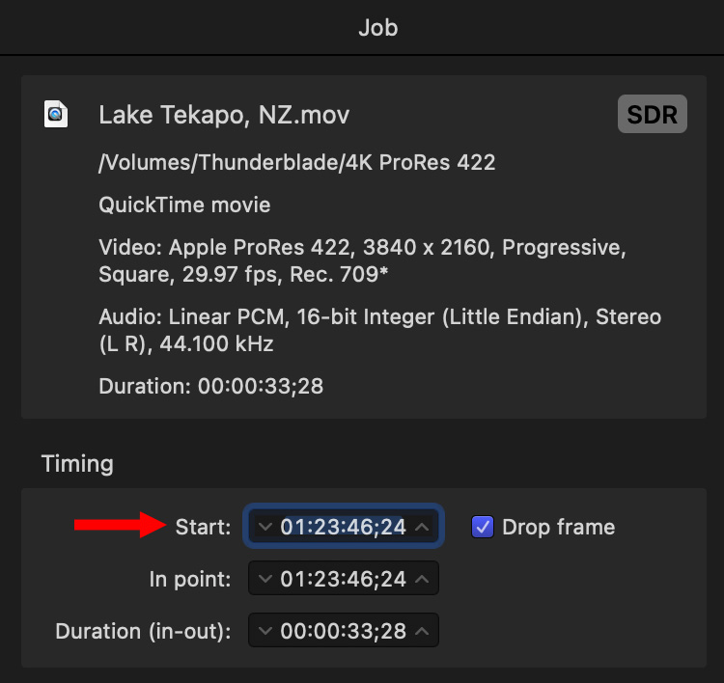The width and height of the screenshot is (724, 683).
Task: Click the Timing section heading
Action: click(77, 464)
